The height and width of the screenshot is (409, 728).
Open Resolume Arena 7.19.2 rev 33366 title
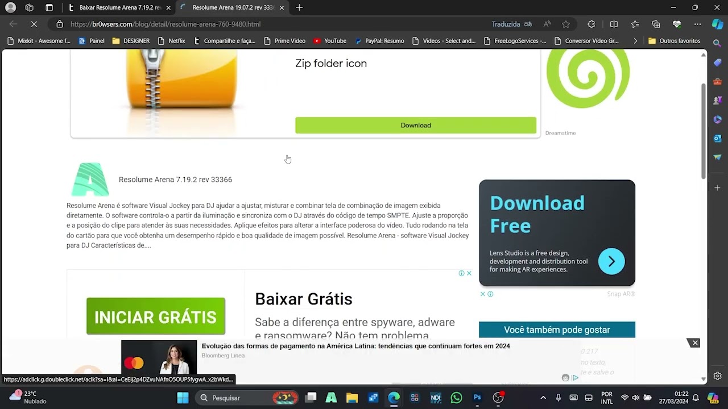point(175,180)
